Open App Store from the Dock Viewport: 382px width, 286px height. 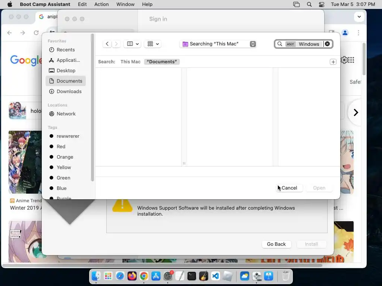pos(156,276)
